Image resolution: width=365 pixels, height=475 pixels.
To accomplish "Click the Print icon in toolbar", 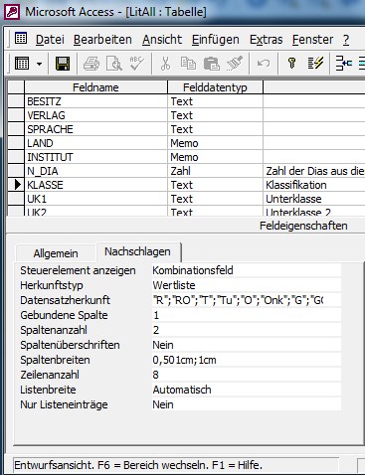I will [91, 63].
